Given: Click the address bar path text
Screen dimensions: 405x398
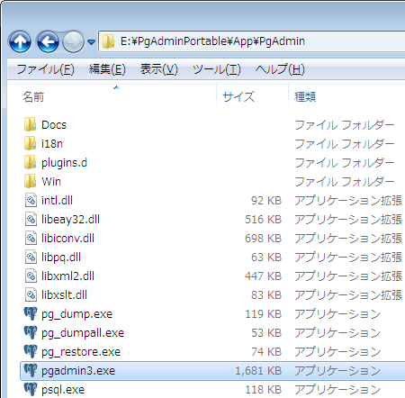Looking at the screenshot, I should 212,41.
